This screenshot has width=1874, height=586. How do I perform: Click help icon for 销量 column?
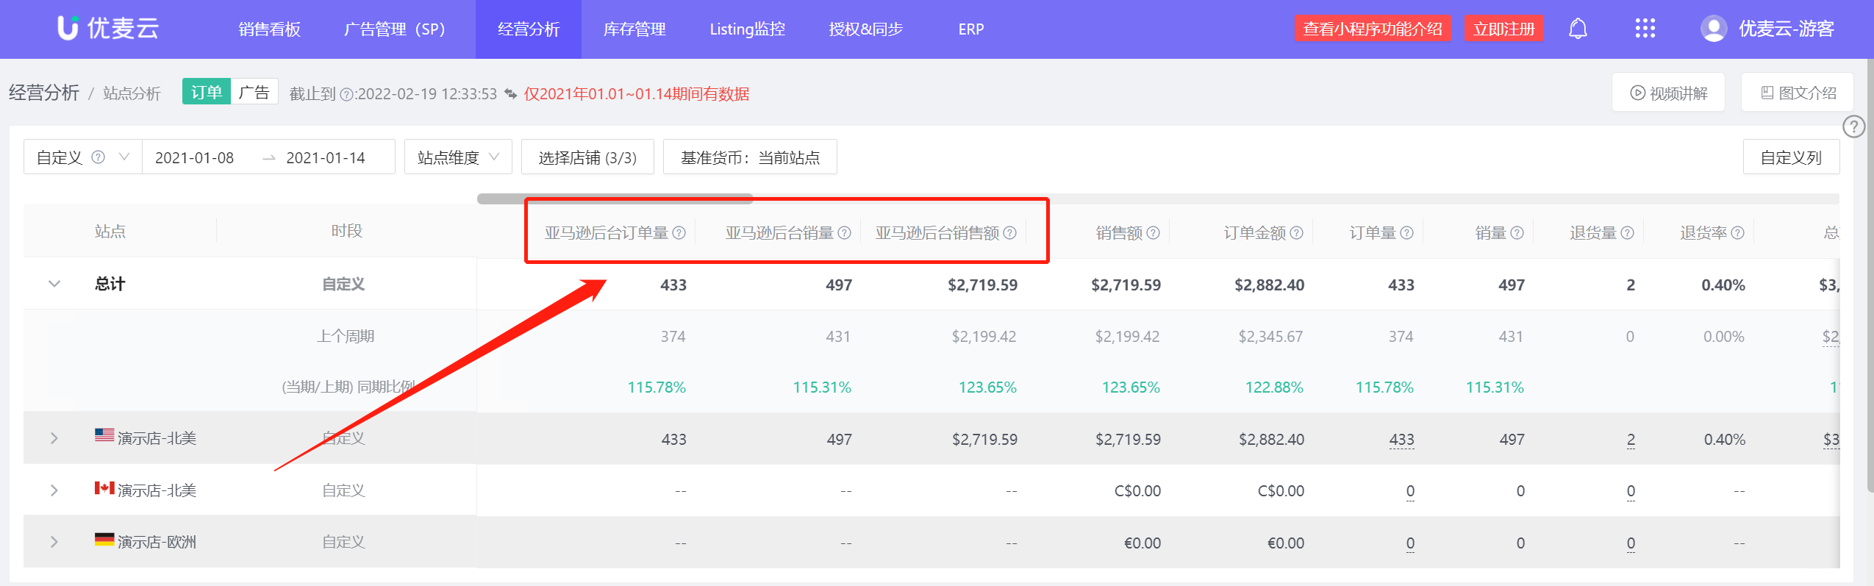tap(1517, 233)
